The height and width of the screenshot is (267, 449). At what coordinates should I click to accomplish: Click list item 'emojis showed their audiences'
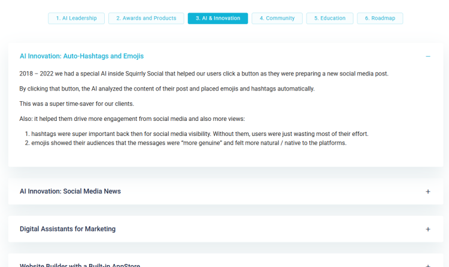coord(189,143)
